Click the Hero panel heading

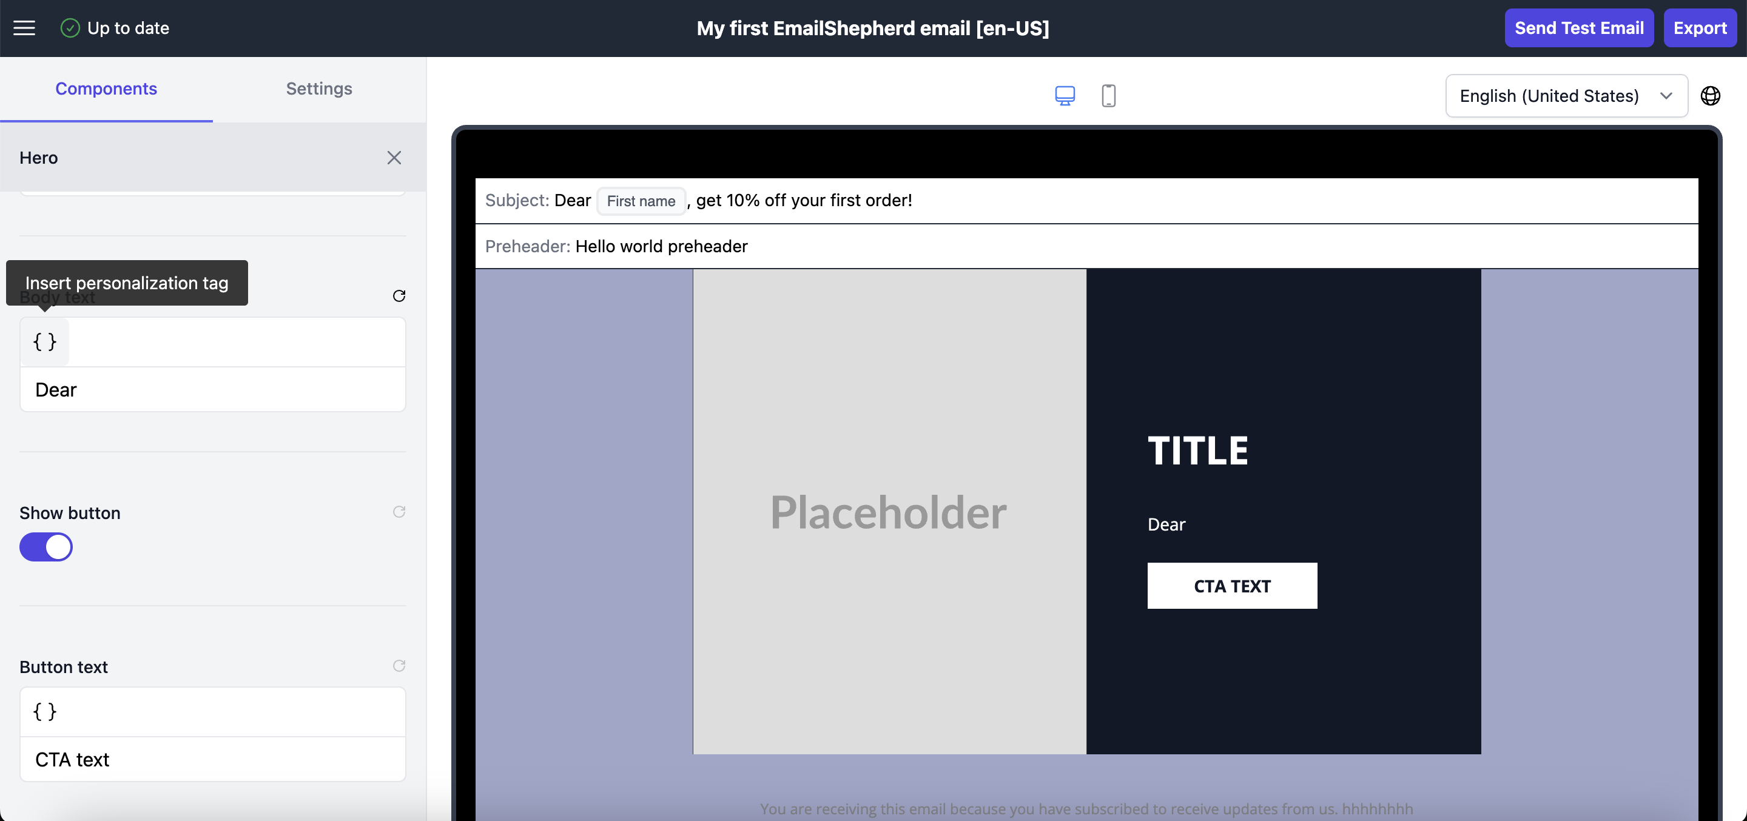pyautogui.click(x=39, y=157)
